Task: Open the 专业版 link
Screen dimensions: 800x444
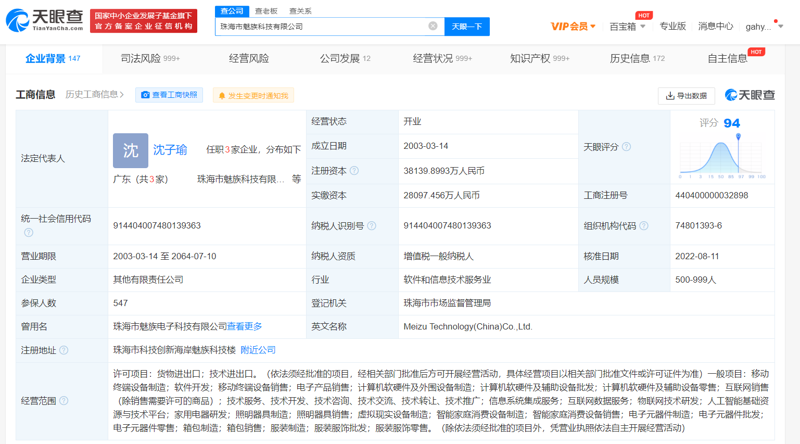Action: click(x=672, y=26)
